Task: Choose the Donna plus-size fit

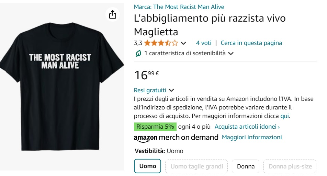Action: [x=290, y=166]
